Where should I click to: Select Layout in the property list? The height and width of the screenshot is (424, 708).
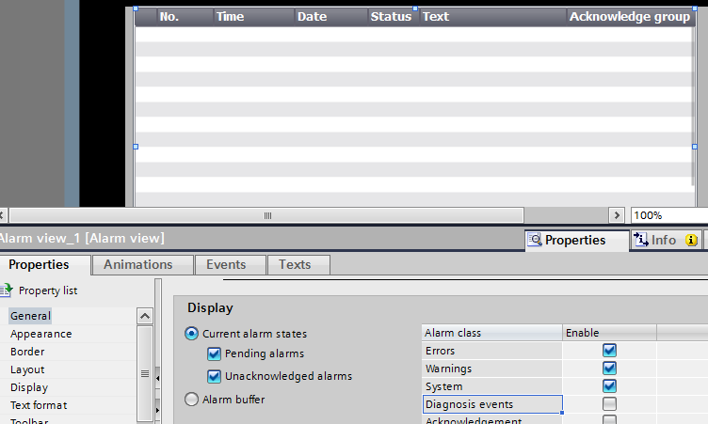(27, 369)
